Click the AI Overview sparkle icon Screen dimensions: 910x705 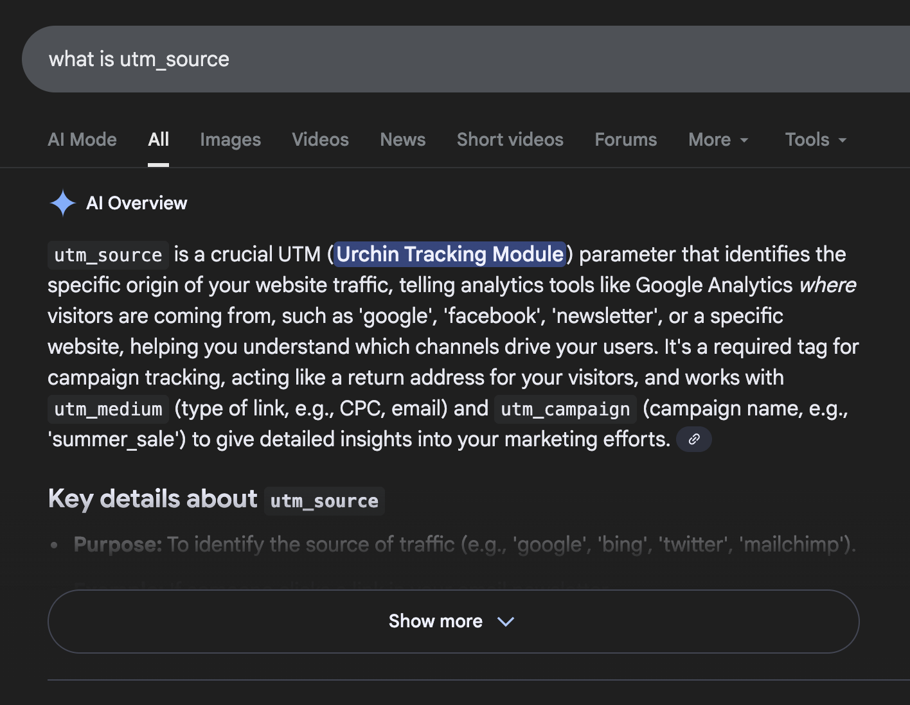tap(63, 204)
